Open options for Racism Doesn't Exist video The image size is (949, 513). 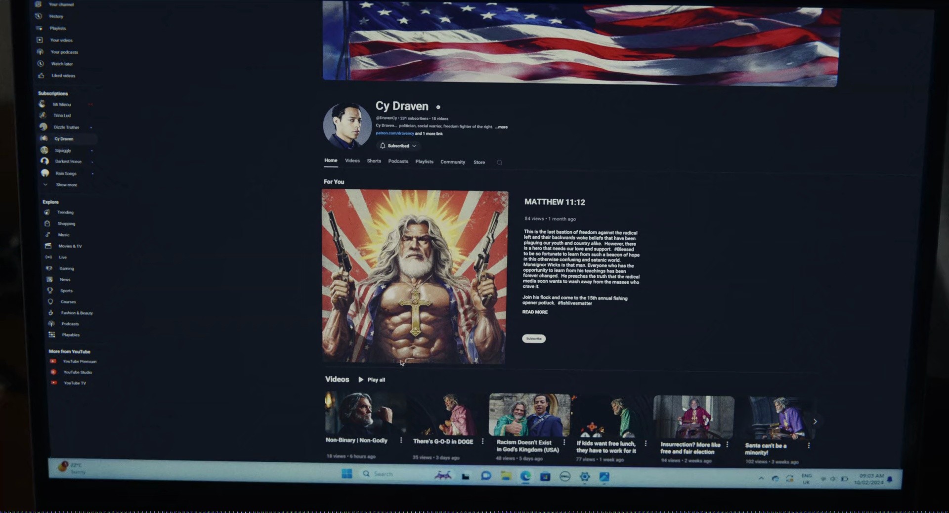(x=564, y=442)
